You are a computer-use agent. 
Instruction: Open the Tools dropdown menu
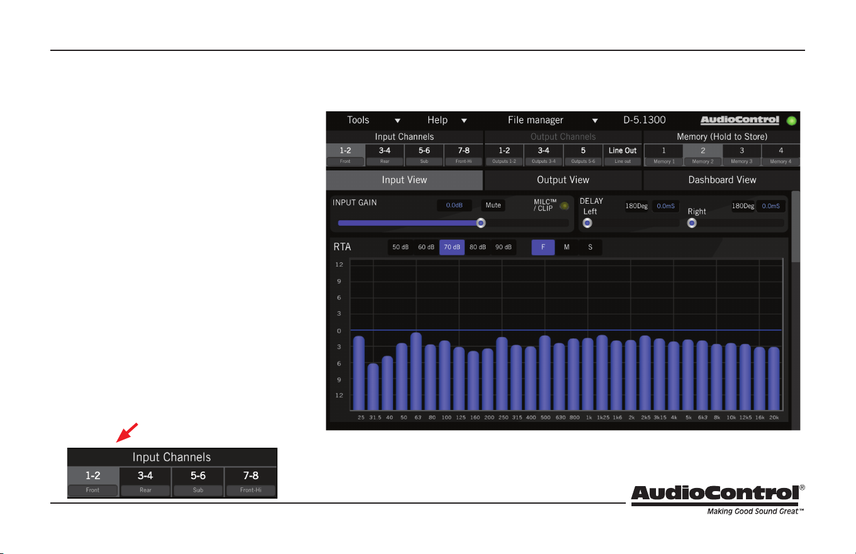pos(374,120)
